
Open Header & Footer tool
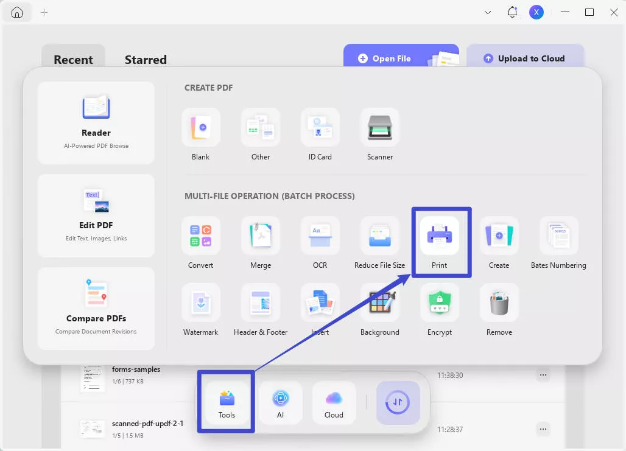[x=260, y=303]
